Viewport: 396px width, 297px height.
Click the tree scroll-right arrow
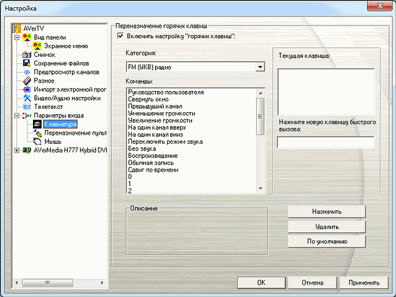102,282
